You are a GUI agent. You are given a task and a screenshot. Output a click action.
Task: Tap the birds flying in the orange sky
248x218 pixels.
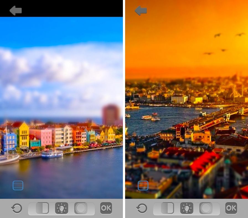218,35
